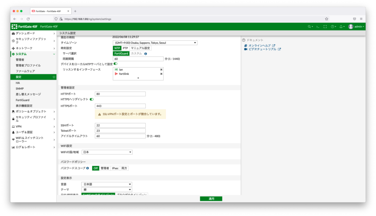Screen dimensions: 376x216
Task: Add a listening interface with the plus sign
Action: pos(138,78)
